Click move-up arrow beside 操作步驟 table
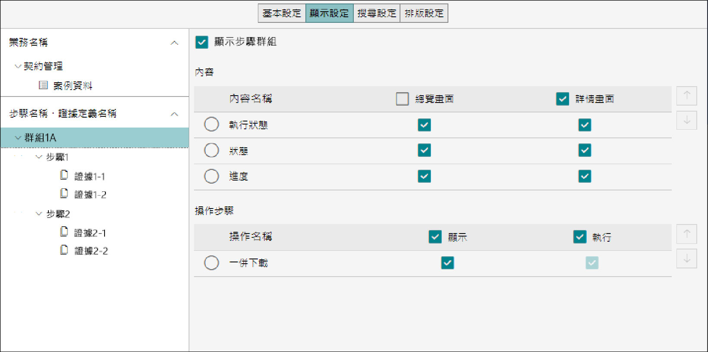The width and height of the screenshot is (708, 352). 686,234
